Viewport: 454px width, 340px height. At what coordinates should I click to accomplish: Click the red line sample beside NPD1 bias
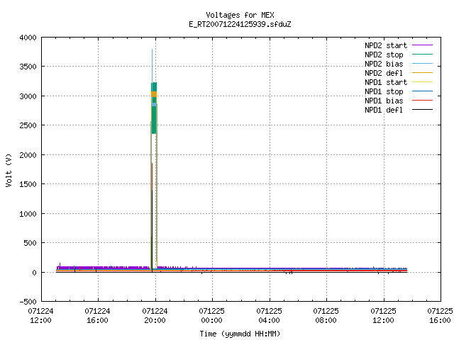[422, 101]
